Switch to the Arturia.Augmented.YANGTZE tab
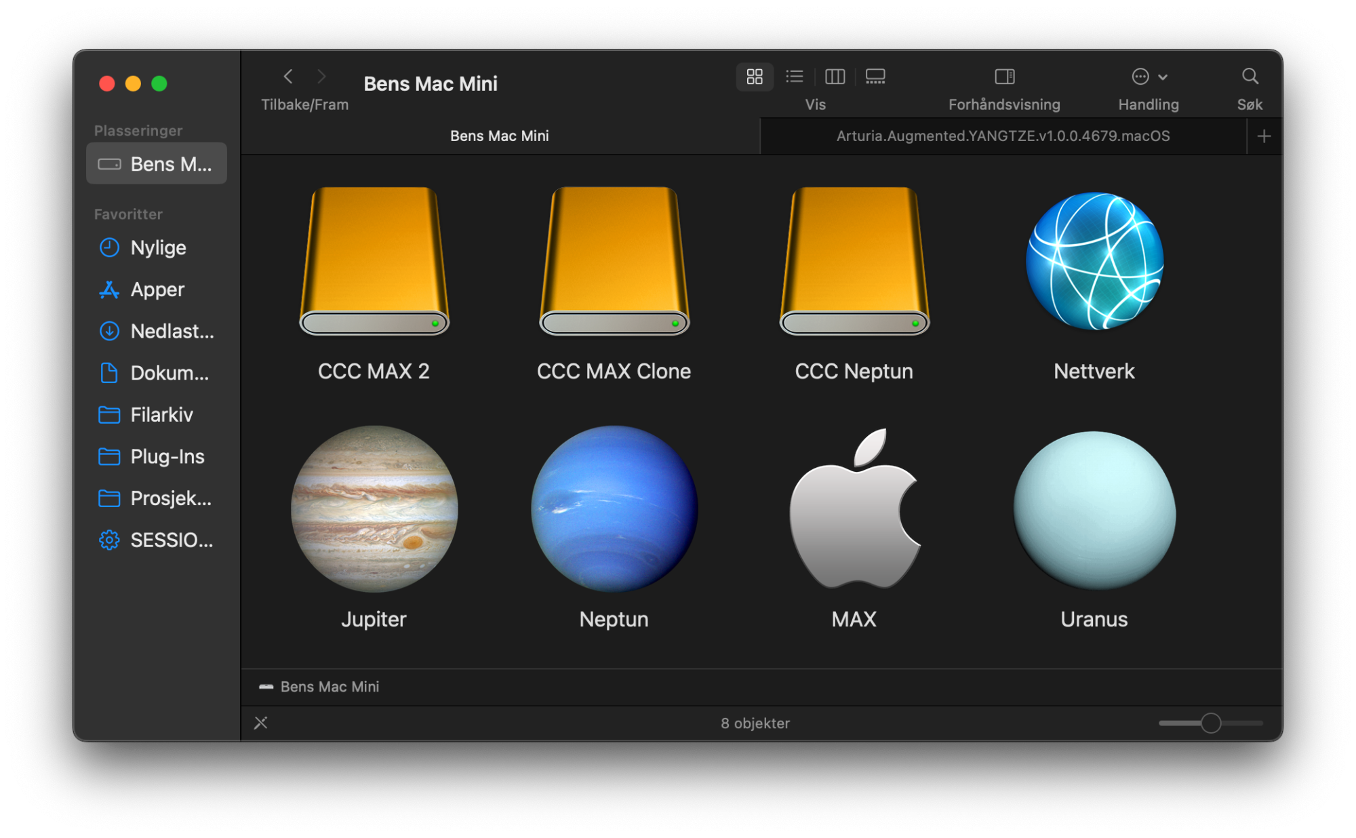This screenshot has height=838, width=1356. [x=1003, y=136]
